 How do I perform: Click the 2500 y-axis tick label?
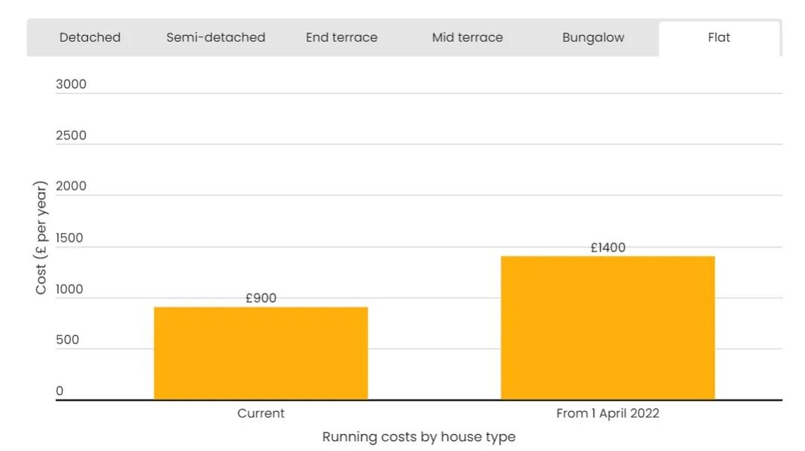pos(71,135)
